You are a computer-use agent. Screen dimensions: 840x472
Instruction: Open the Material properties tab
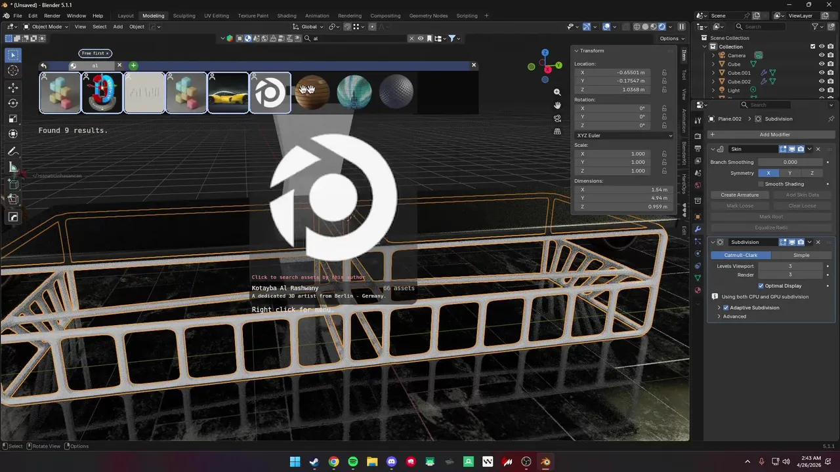[698, 290]
